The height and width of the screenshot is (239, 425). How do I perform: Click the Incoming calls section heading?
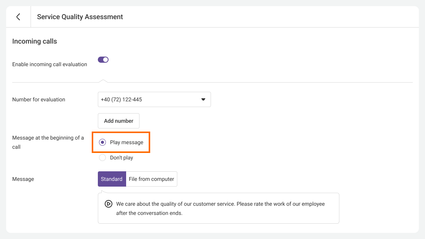[34, 41]
